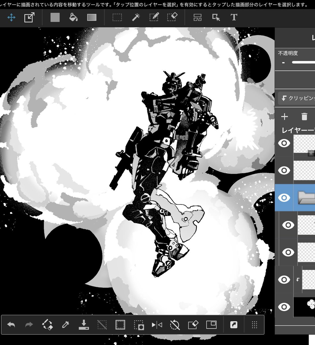Add a new layer with plus button

click(284, 116)
